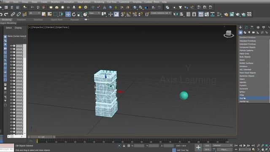This screenshot has height=152, width=270.
Task: Select the Cameras create category icon
Action: (254, 33)
